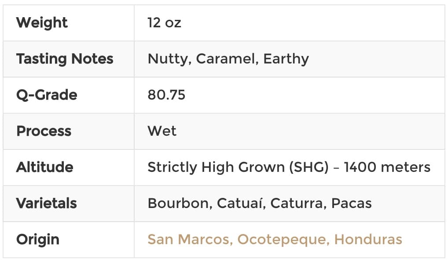Image resolution: width=448 pixels, height=260 pixels.
Task: Click the 1400 meters altitude figure
Action: click(x=387, y=167)
